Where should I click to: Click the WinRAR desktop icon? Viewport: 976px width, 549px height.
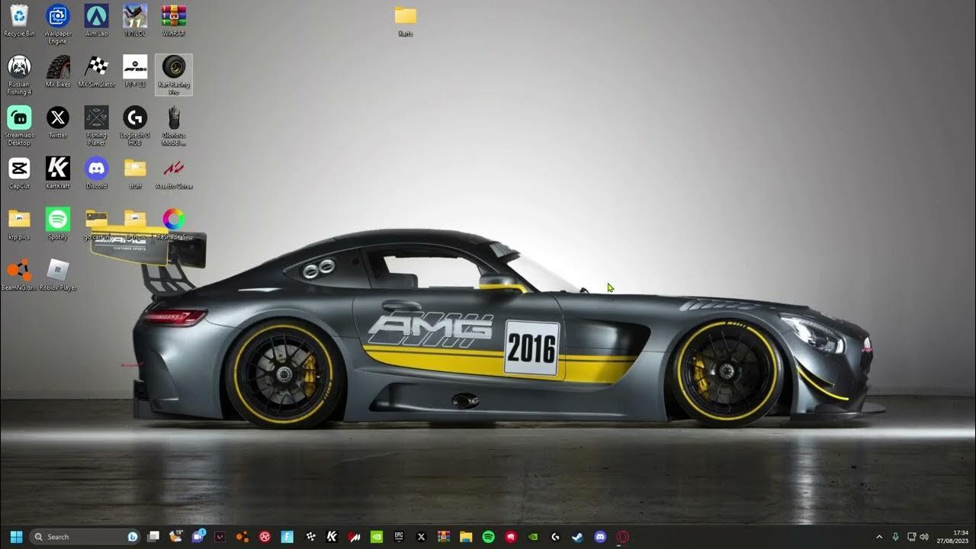174,16
